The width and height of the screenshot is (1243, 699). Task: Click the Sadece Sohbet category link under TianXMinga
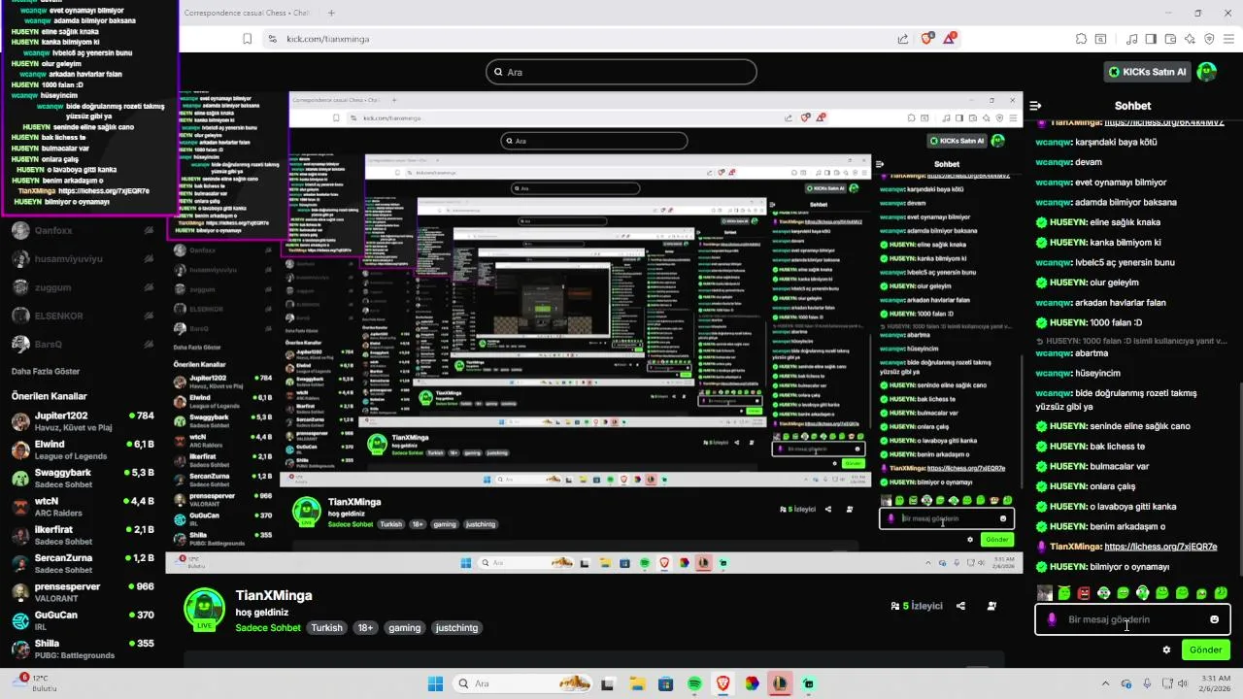pyautogui.click(x=268, y=628)
